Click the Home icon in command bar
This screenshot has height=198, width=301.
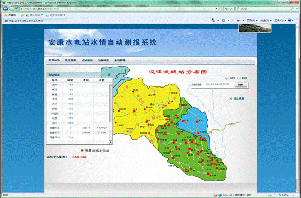pos(213,20)
